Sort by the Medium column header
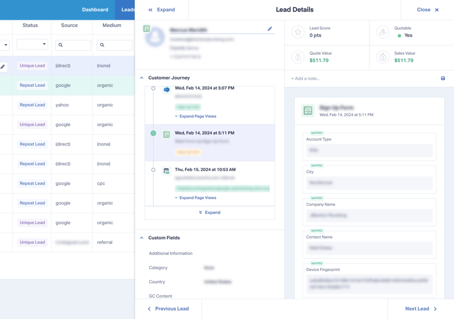 pos(112,25)
